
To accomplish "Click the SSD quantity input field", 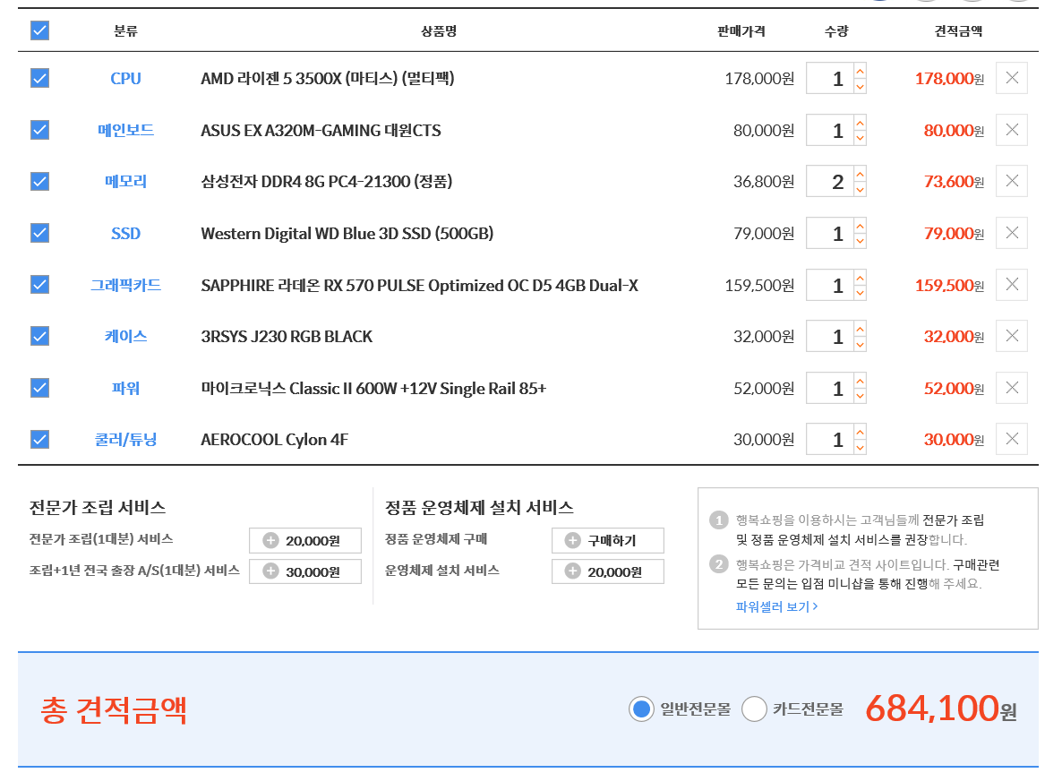I will [830, 233].
